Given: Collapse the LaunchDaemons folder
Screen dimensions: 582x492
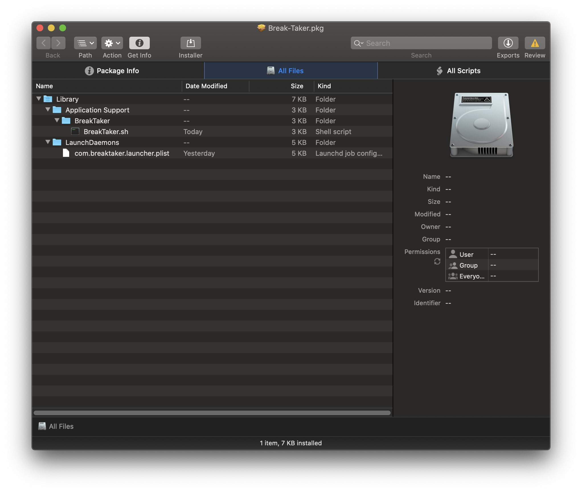Looking at the screenshot, I should point(48,142).
